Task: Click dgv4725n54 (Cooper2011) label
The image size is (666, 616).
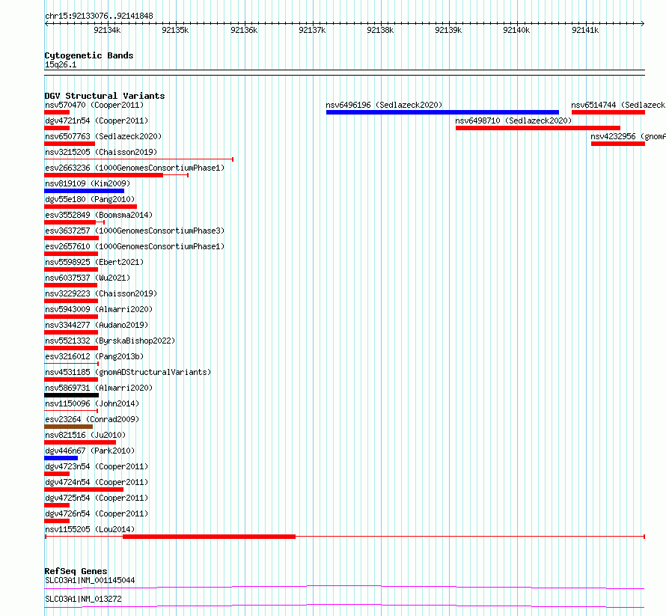Action: [x=97, y=498]
